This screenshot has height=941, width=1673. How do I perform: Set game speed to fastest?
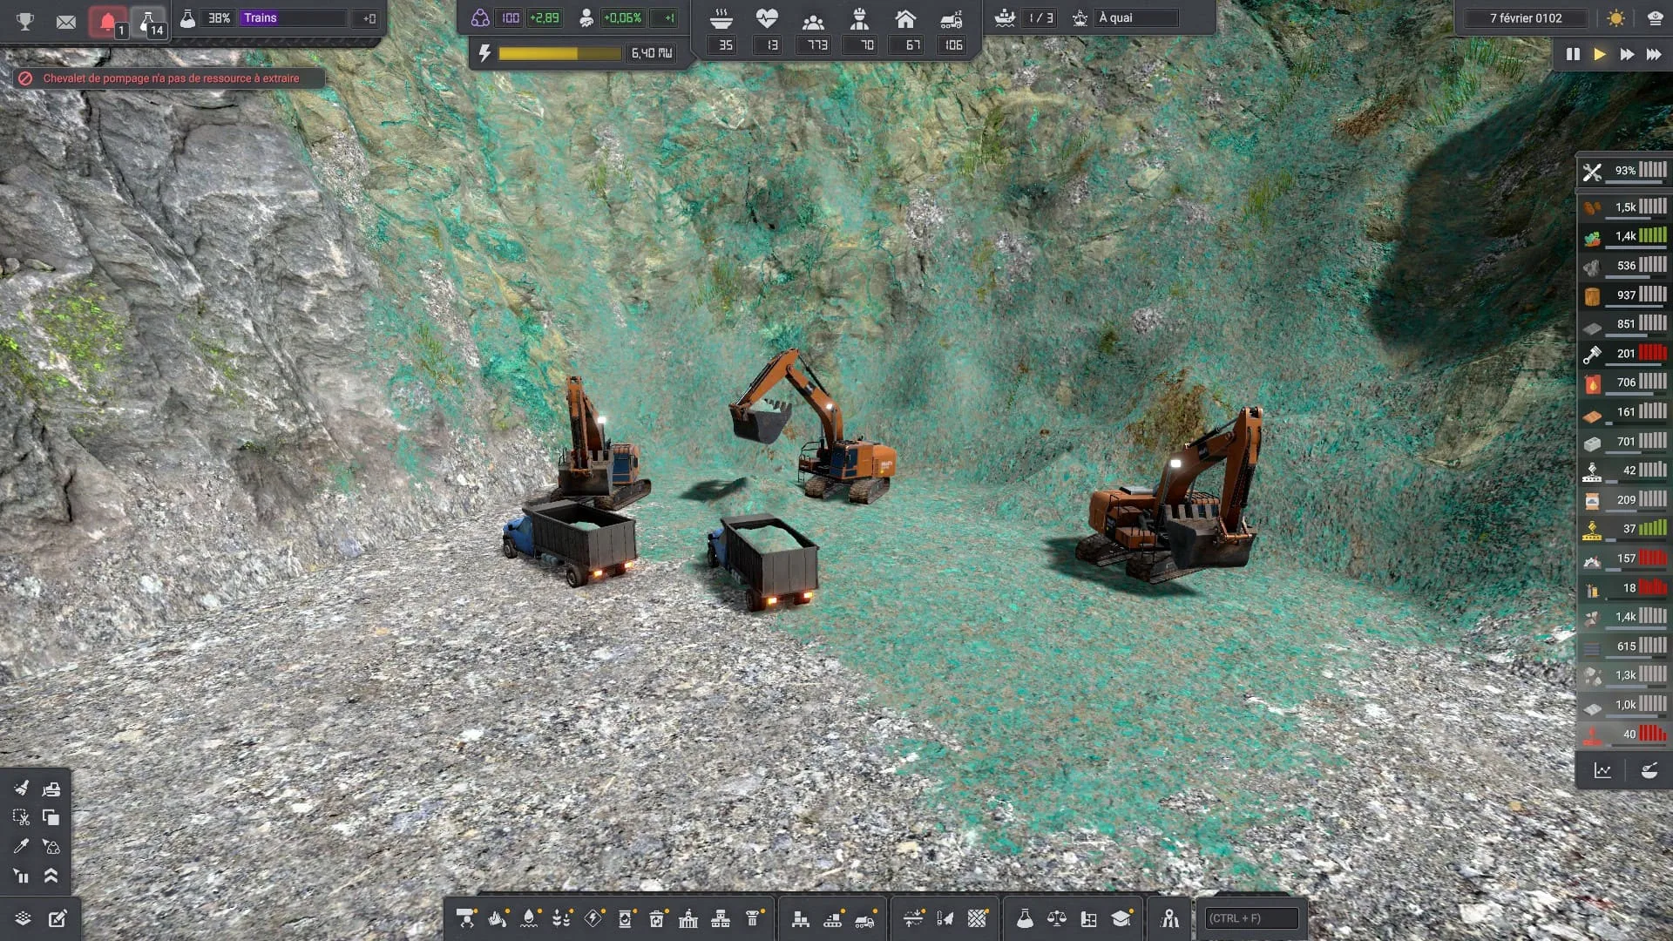click(1654, 54)
